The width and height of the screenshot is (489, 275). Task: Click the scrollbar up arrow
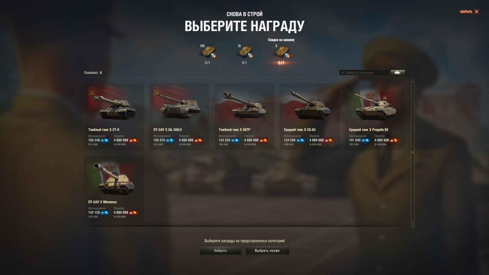coord(413,80)
